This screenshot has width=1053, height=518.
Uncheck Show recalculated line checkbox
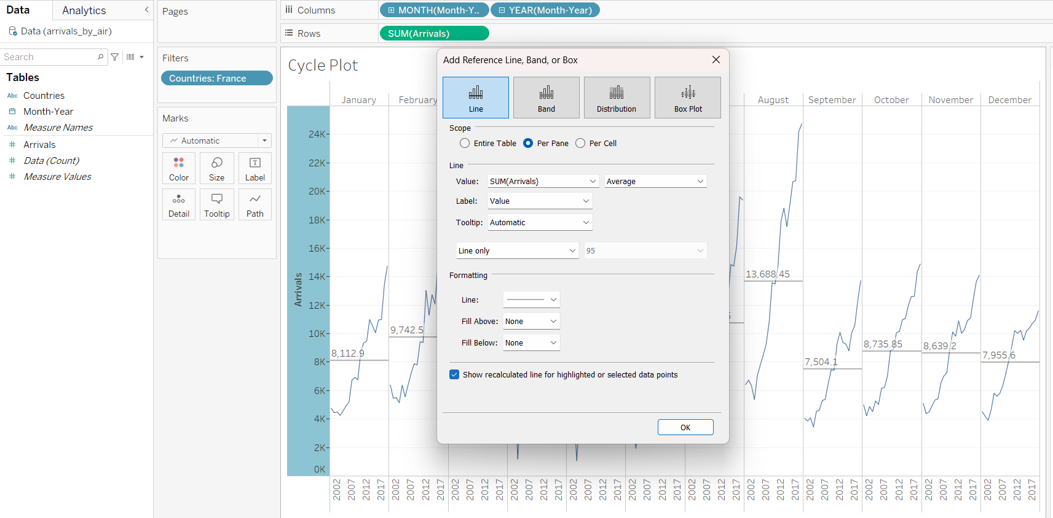point(454,375)
